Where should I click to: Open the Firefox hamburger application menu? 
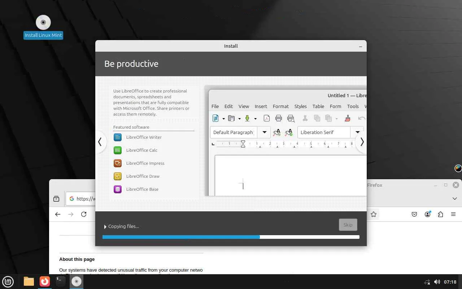click(x=453, y=214)
